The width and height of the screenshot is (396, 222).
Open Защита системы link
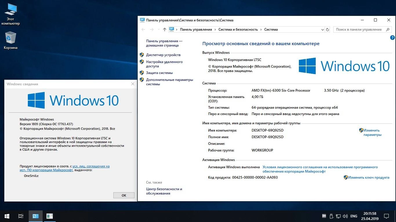tap(159, 73)
